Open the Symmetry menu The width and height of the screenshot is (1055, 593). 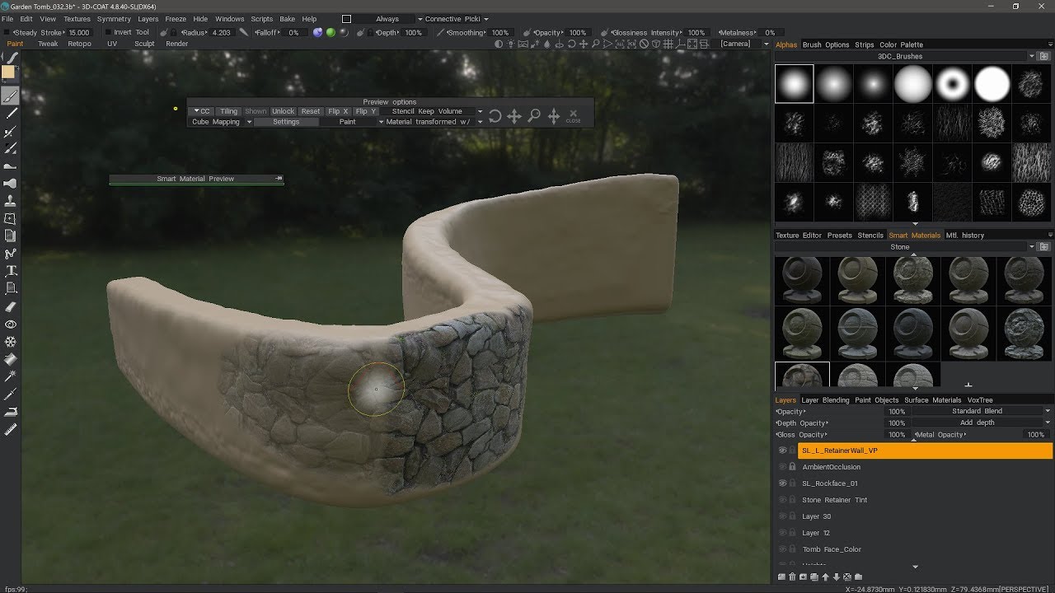114,19
